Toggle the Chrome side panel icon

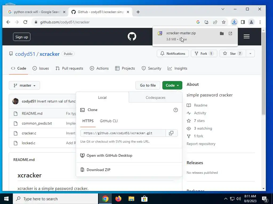(243, 22)
